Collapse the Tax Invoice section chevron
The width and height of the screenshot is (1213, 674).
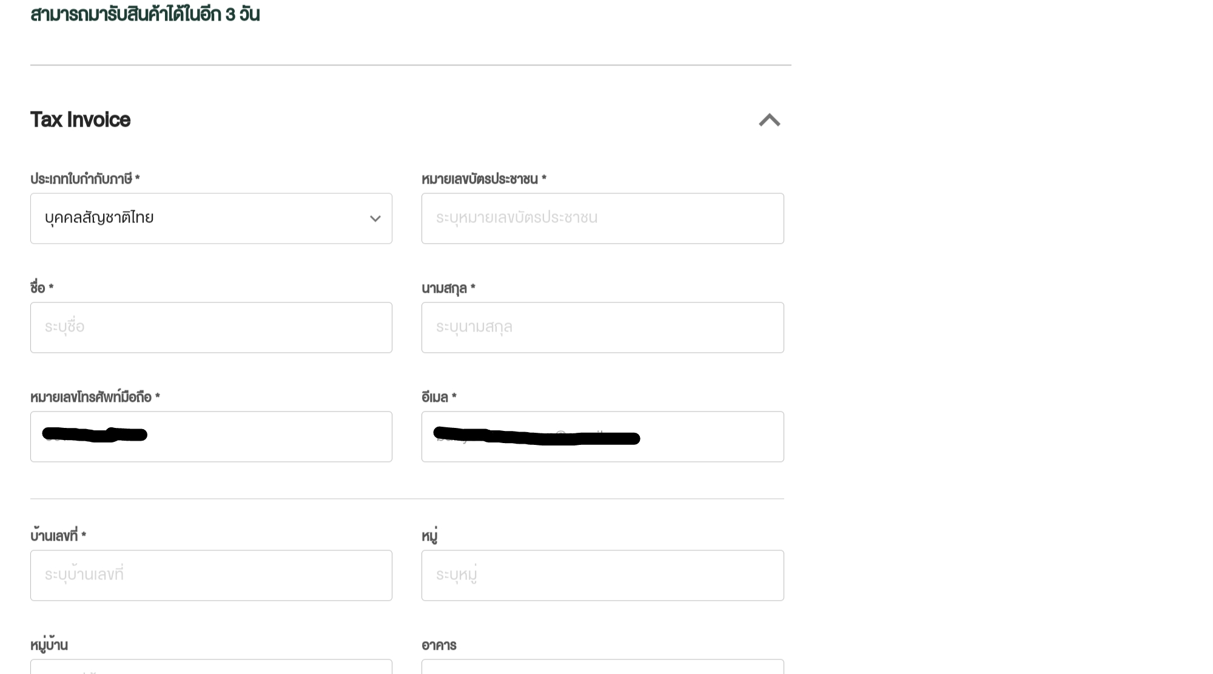click(x=769, y=120)
